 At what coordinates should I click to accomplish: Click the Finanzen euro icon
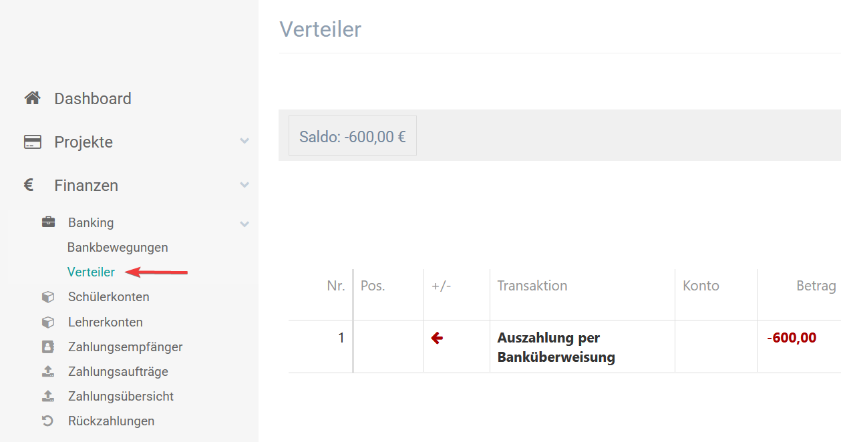pos(29,185)
